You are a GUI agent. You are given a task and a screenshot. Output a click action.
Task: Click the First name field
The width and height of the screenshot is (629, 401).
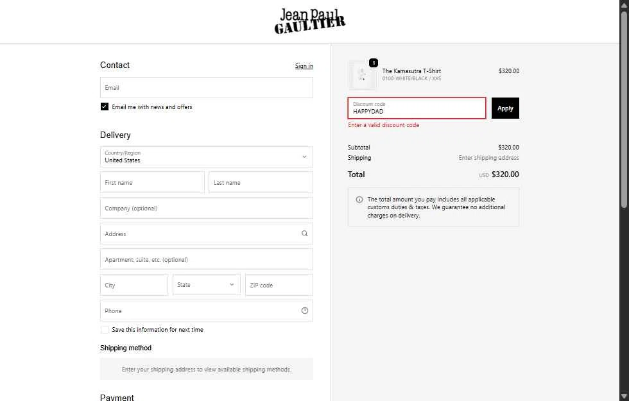coord(152,182)
